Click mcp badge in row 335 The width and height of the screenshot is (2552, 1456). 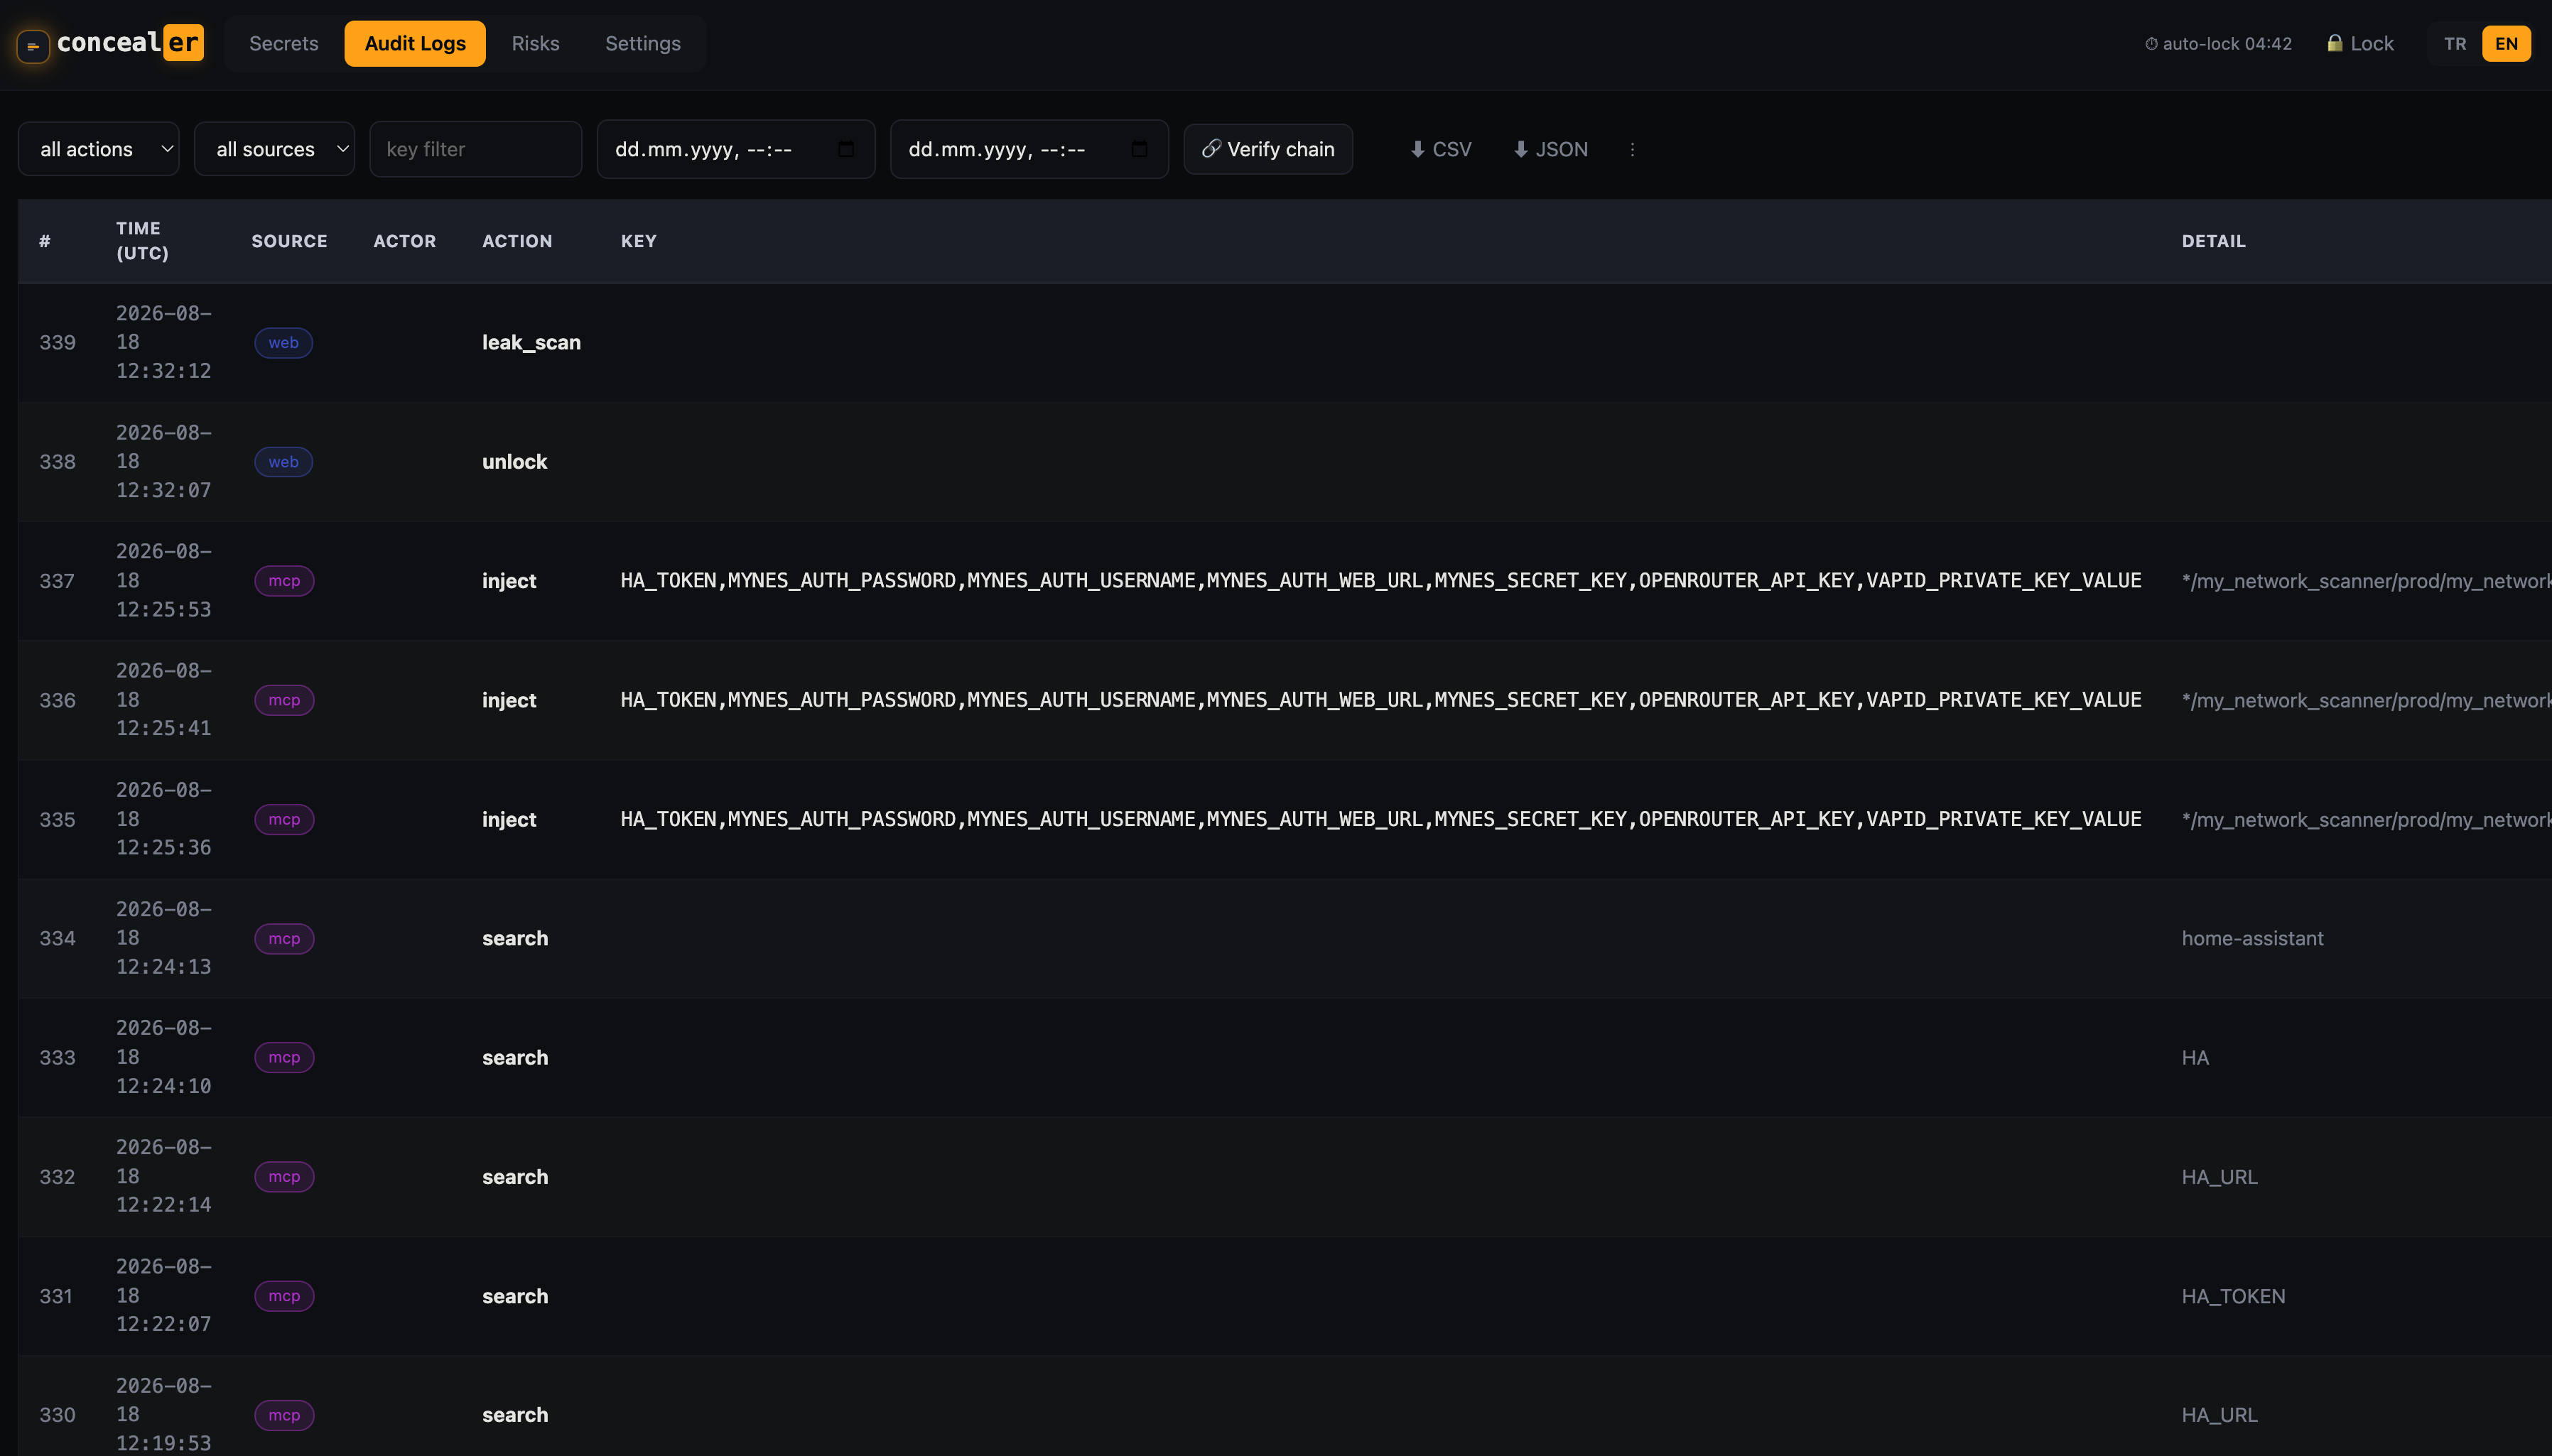pos(284,819)
